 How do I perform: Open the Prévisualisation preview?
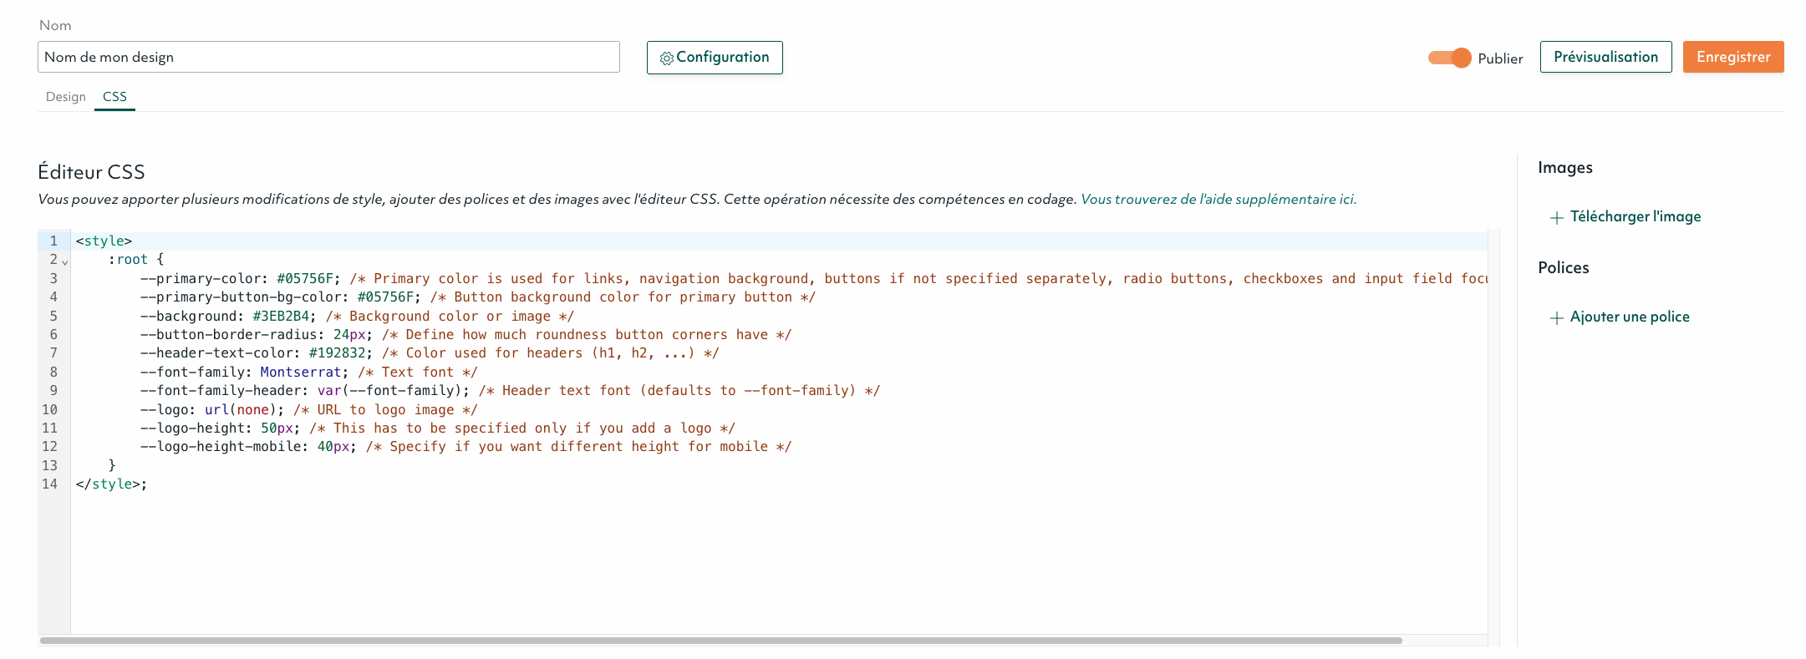(1605, 57)
